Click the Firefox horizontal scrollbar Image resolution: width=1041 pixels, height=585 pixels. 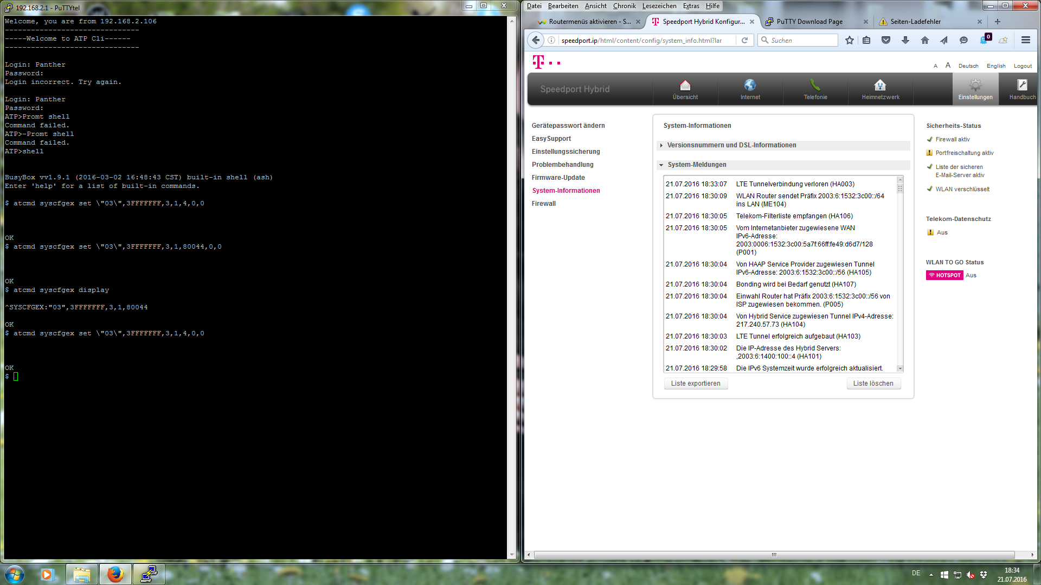(774, 555)
